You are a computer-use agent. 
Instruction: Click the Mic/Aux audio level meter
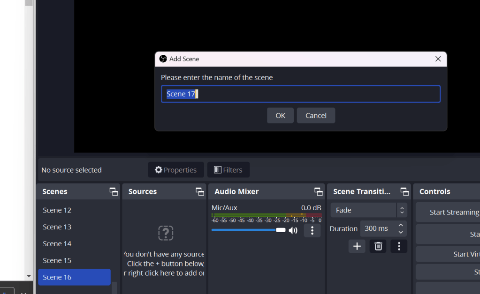coord(267,215)
